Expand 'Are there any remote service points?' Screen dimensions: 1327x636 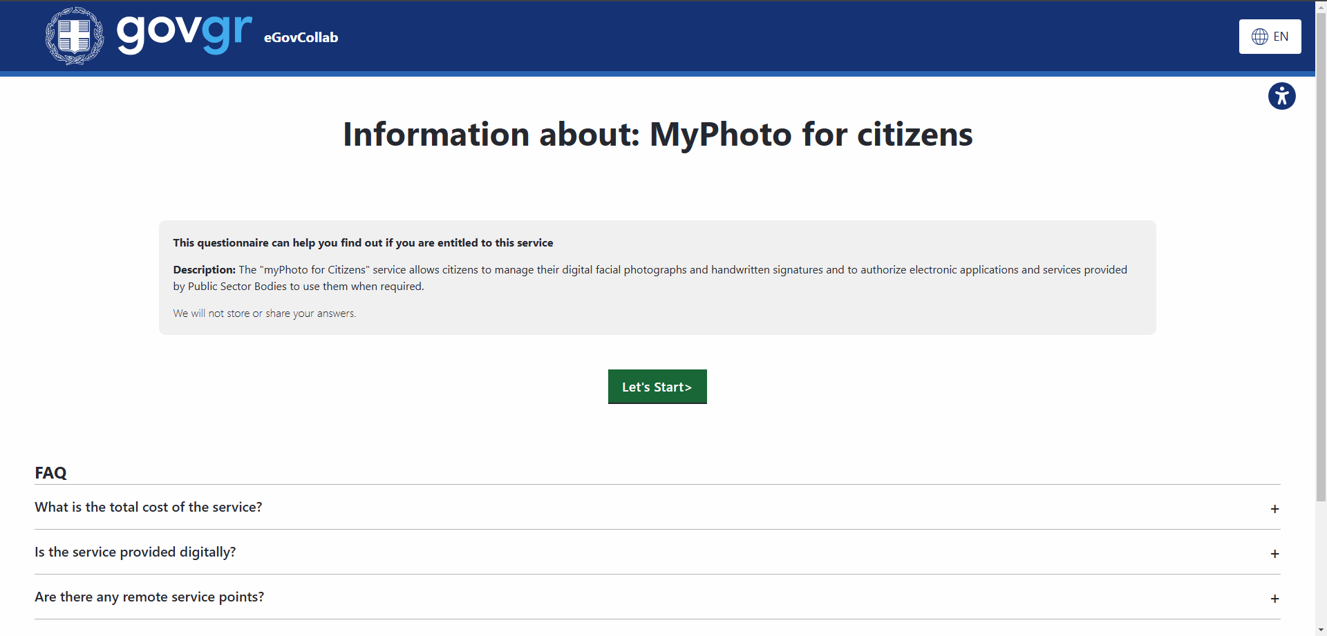[657, 597]
